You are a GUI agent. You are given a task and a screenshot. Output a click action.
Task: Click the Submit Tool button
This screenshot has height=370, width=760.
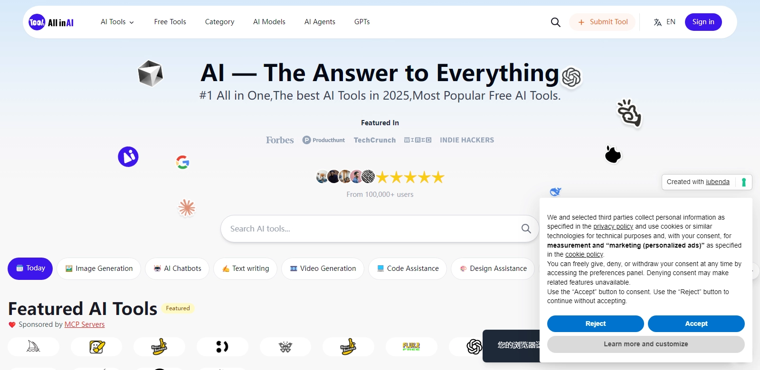[x=602, y=22]
